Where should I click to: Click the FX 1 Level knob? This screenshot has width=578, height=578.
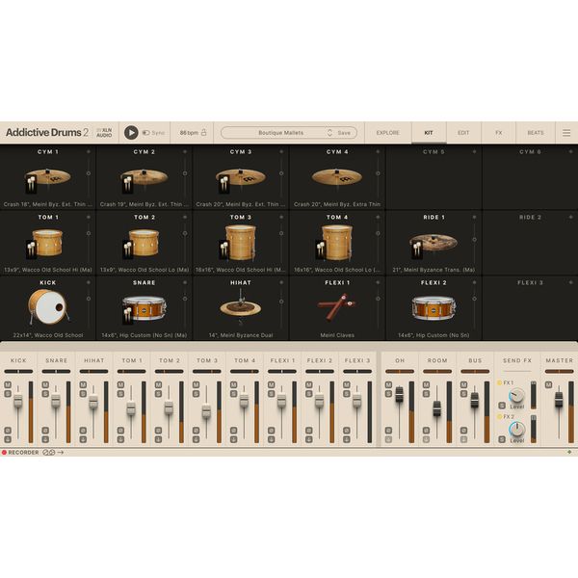[x=516, y=396]
